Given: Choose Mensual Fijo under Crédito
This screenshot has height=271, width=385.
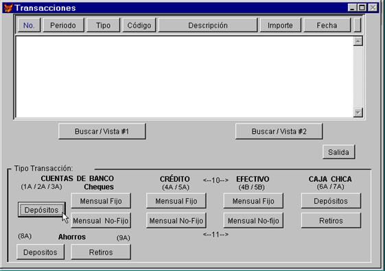Looking at the screenshot, I should coord(176,201).
